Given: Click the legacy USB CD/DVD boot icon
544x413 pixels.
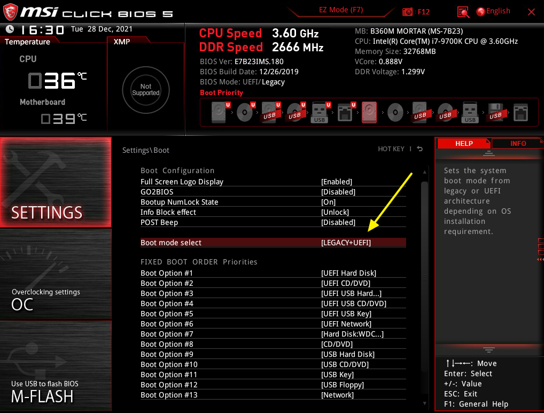Looking at the screenshot, I should pos(446,112).
